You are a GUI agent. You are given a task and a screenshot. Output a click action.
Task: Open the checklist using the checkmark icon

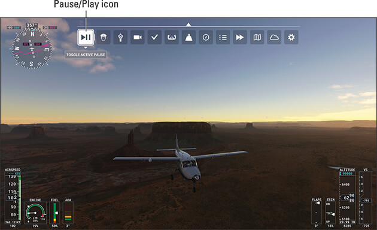[154, 37]
